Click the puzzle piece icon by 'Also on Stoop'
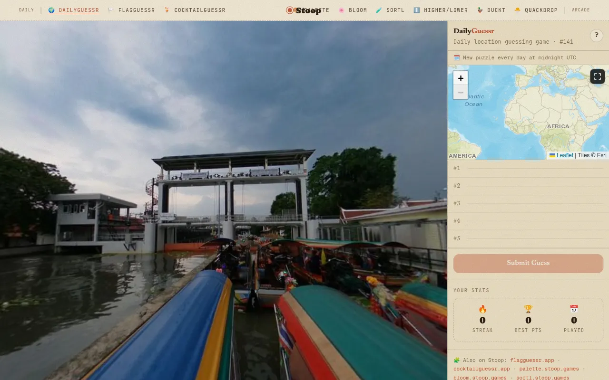This screenshot has width=609, height=380. pyautogui.click(x=457, y=360)
